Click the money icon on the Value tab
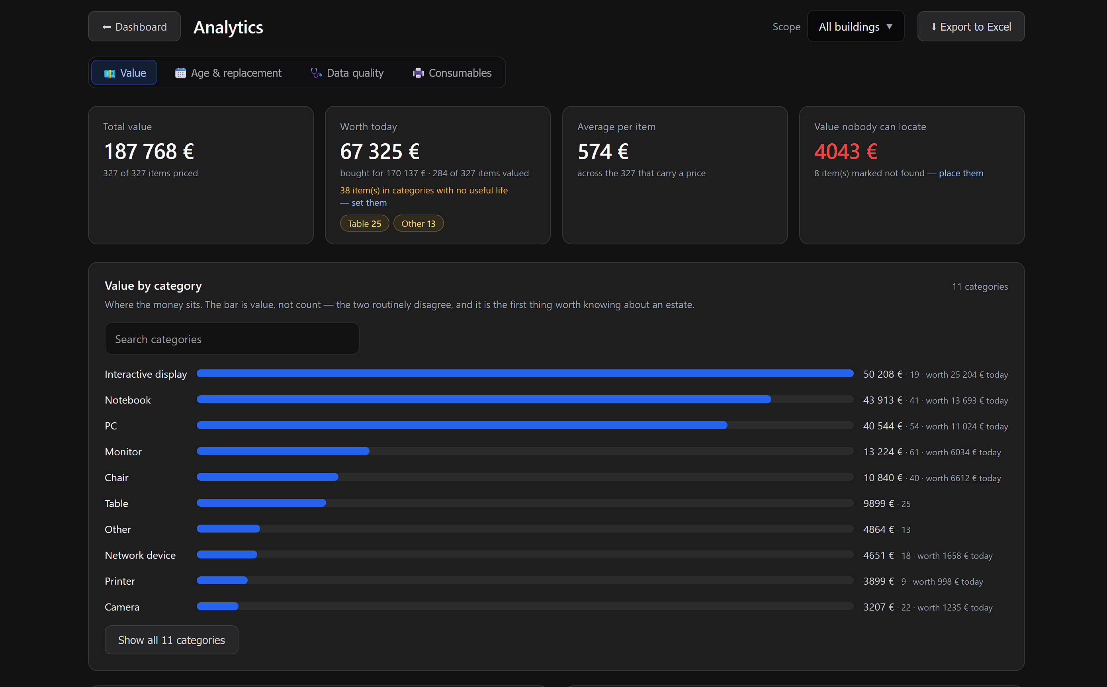The height and width of the screenshot is (687, 1107). click(110, 73)
